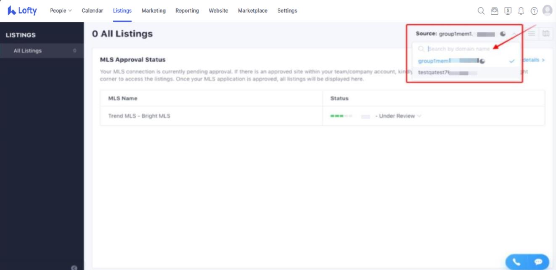Collapse the Source dropdown chevron
Screen dimensions: 556x270
click(x=514, y=34)
